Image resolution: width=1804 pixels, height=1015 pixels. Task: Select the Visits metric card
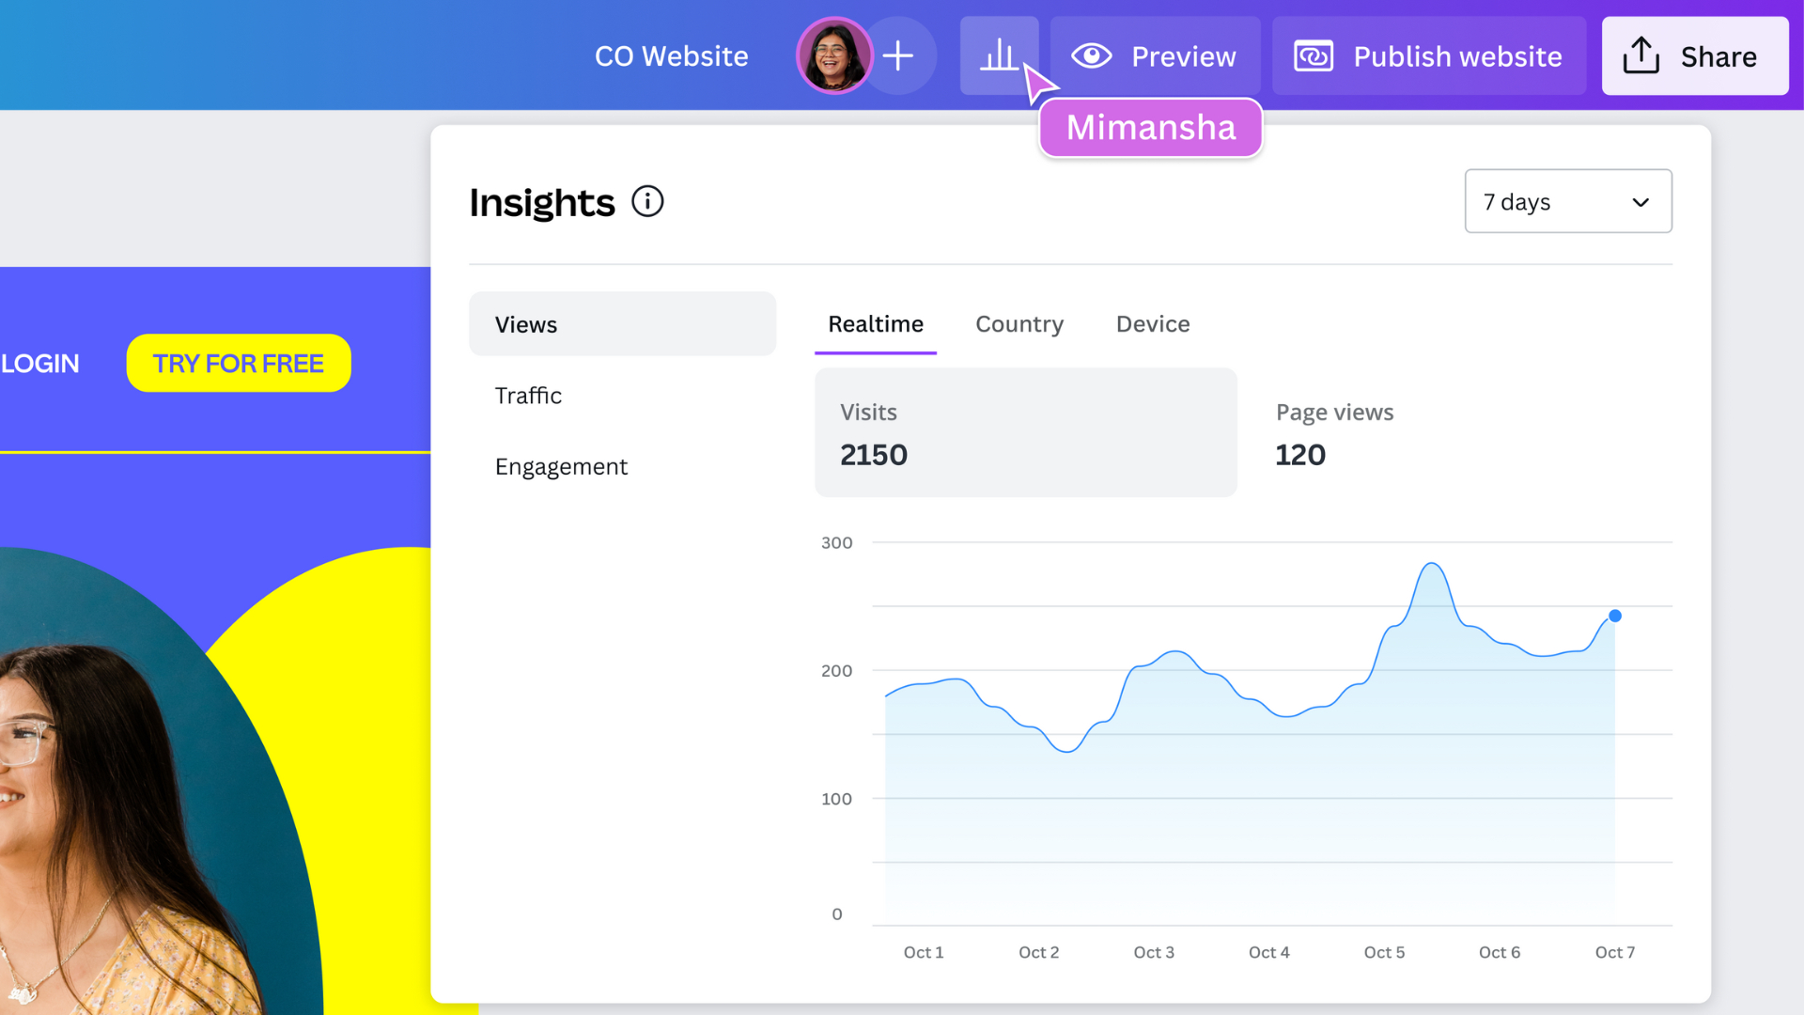click(1025, 432)
